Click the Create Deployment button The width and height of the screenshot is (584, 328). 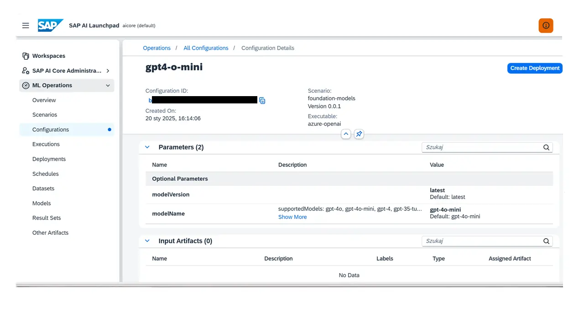pyautogui.click(x=534, y=68)
